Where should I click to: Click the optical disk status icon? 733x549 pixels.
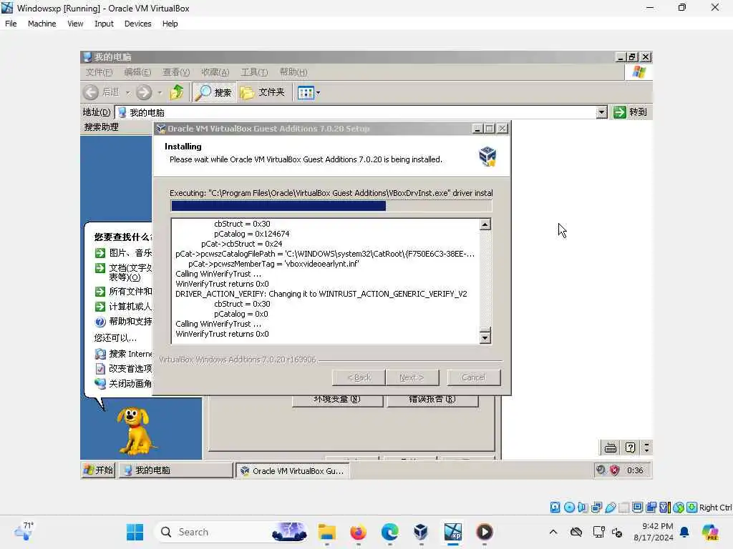[x=569, y=508]
